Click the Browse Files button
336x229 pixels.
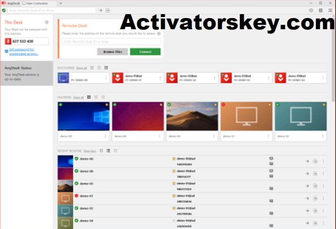tap(113, 52)
